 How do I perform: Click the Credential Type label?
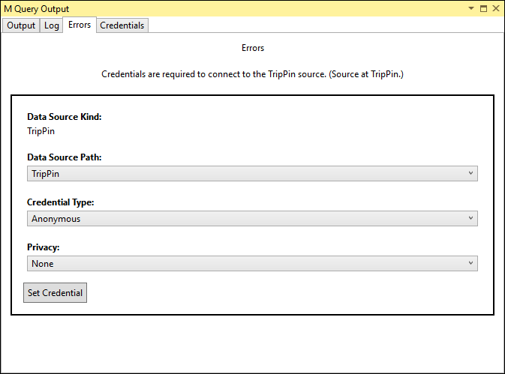pos(61,202)
